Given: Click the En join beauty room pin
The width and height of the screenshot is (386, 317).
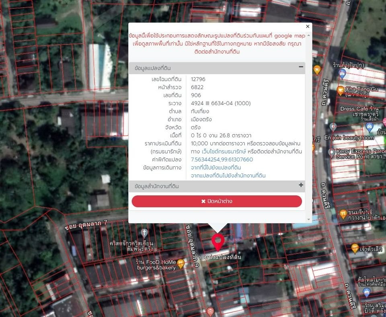Looking at the screenshot, I should click(333, 127).
